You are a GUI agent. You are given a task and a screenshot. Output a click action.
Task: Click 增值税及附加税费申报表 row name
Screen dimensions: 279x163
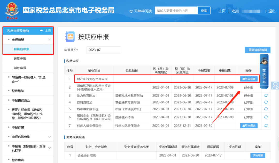[x=94, y=87]
